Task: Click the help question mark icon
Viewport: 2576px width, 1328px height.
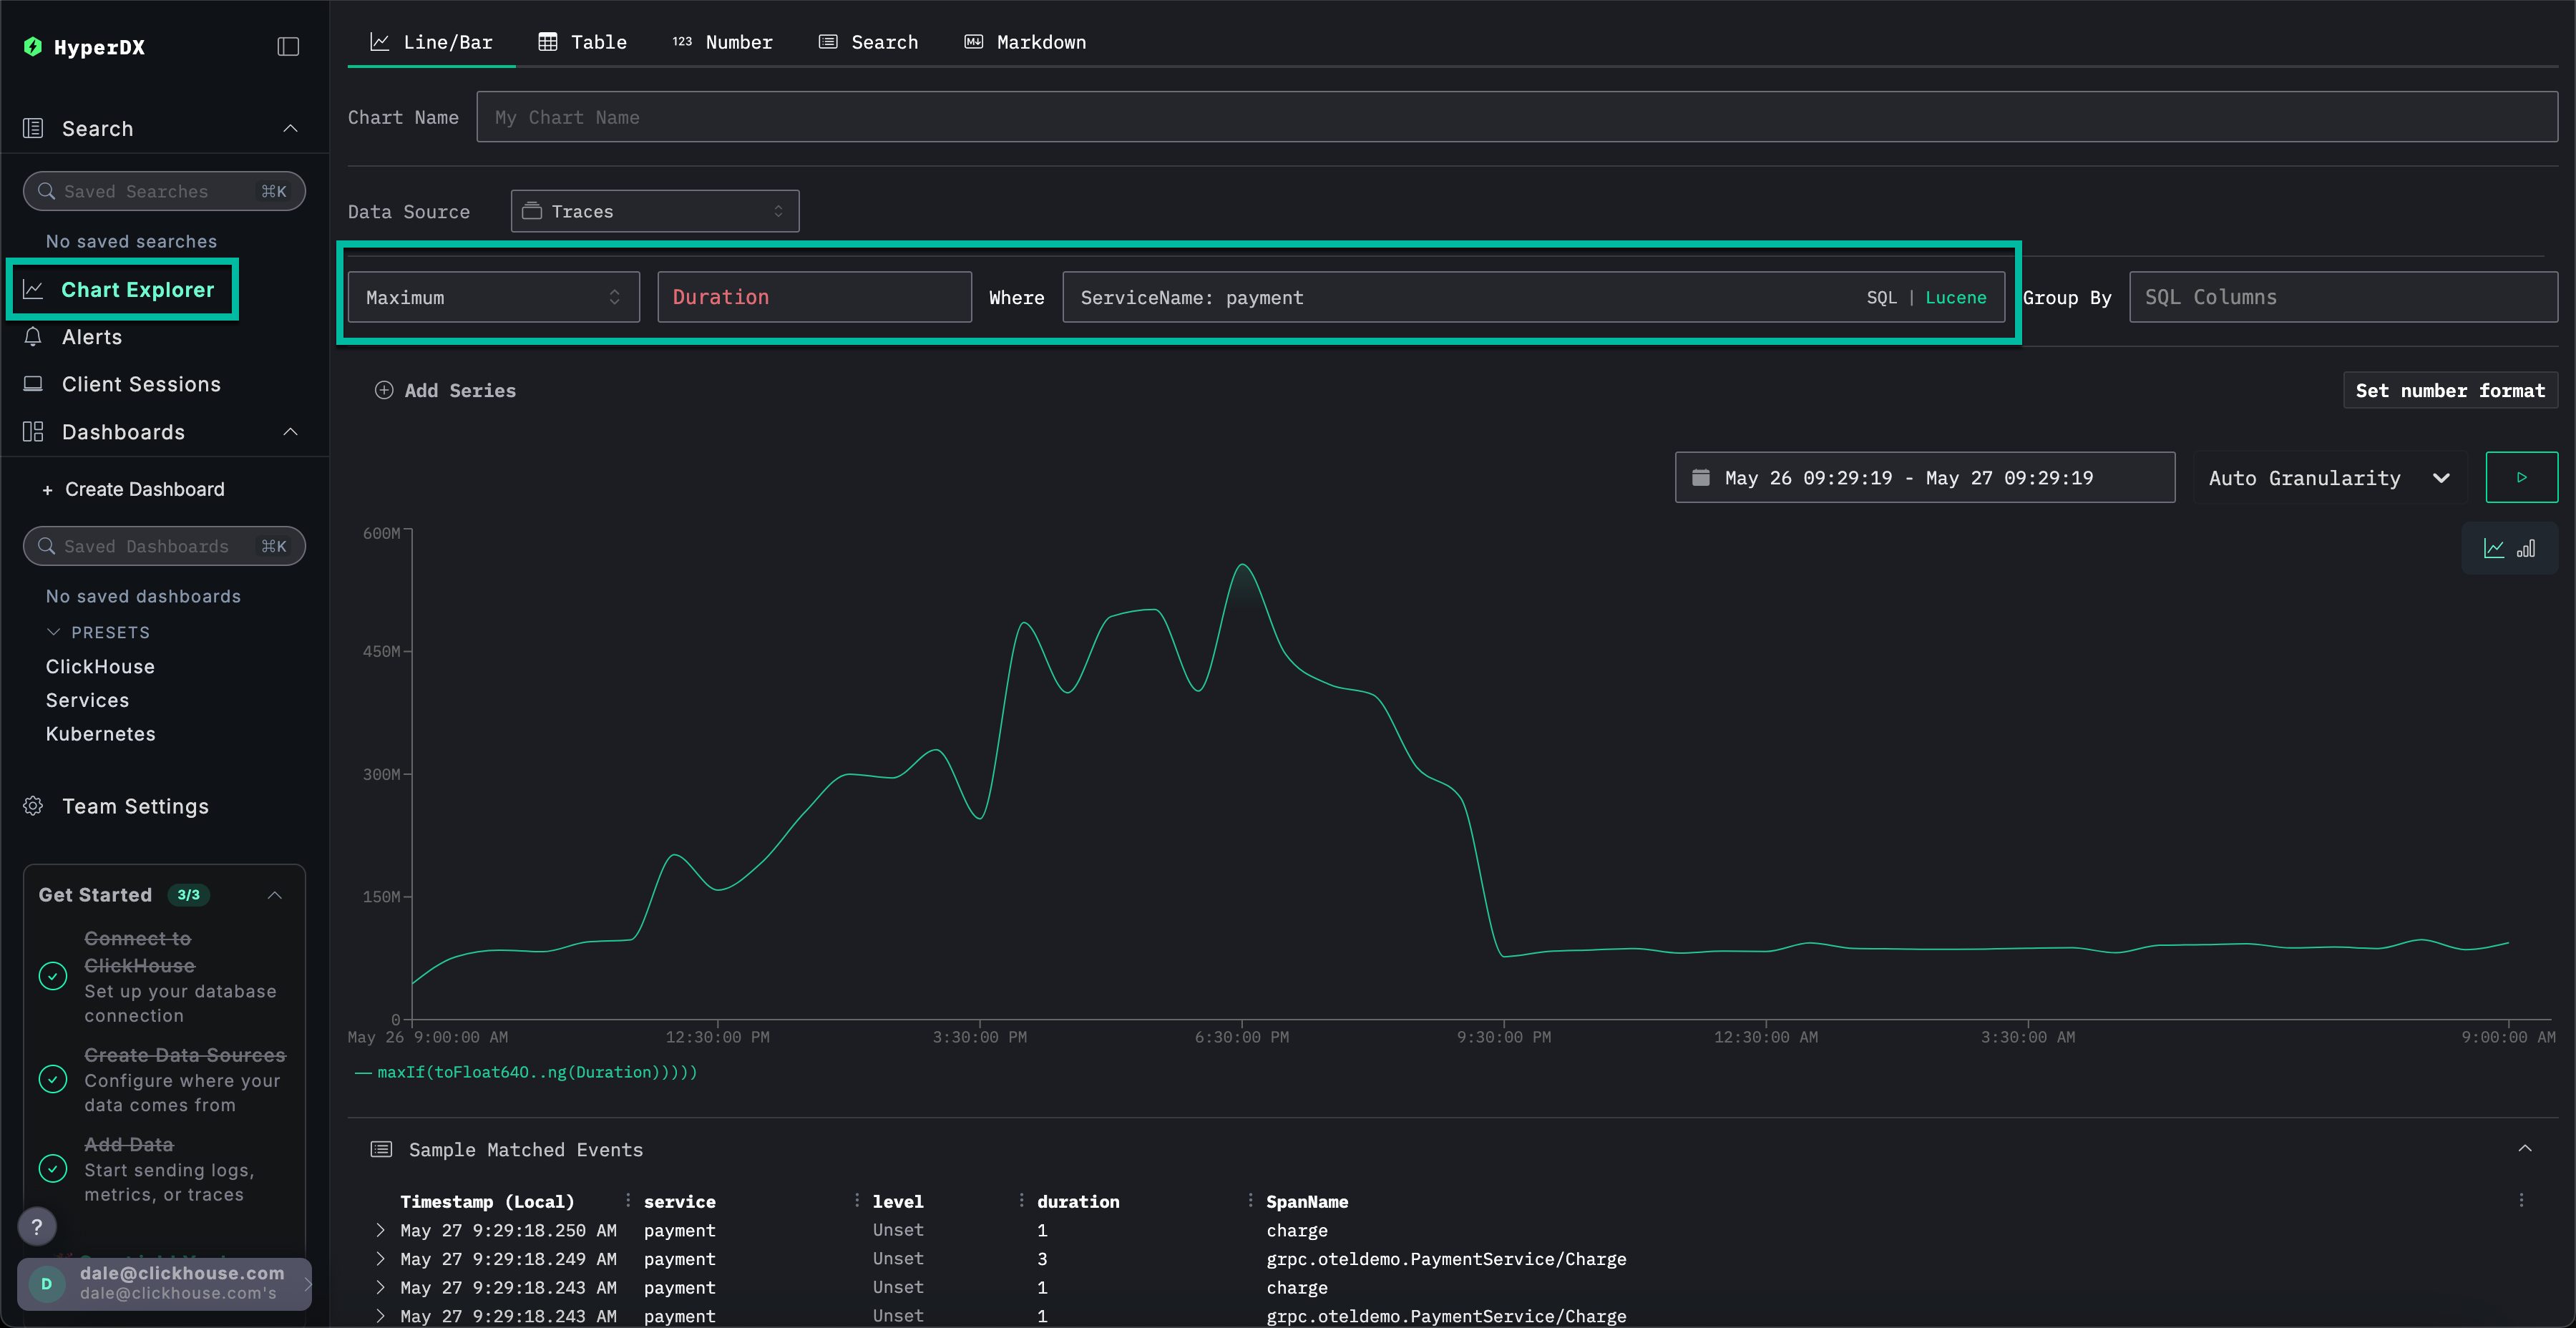Action: pos(37,1226)
